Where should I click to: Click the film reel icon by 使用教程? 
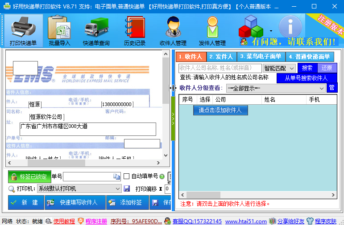point(49,221)
